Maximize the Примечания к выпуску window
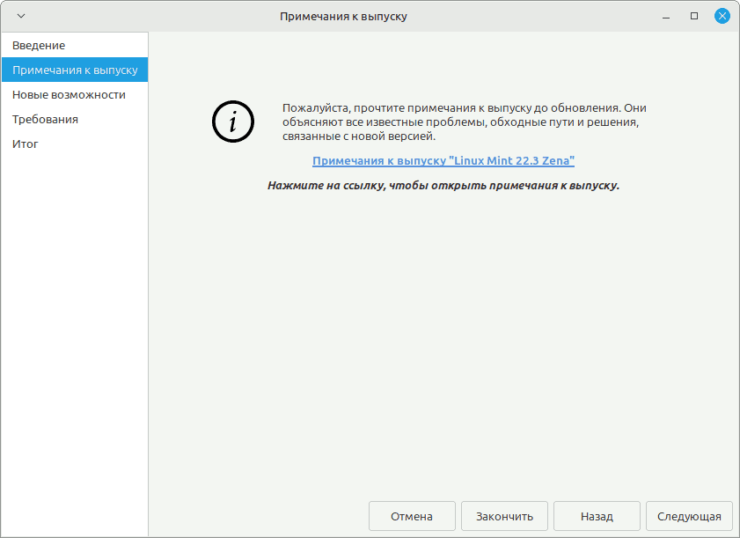 coord(694,16)
